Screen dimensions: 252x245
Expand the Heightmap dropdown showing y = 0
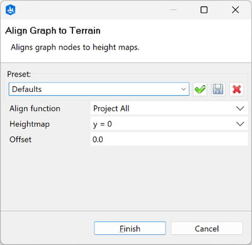(169, 124)
